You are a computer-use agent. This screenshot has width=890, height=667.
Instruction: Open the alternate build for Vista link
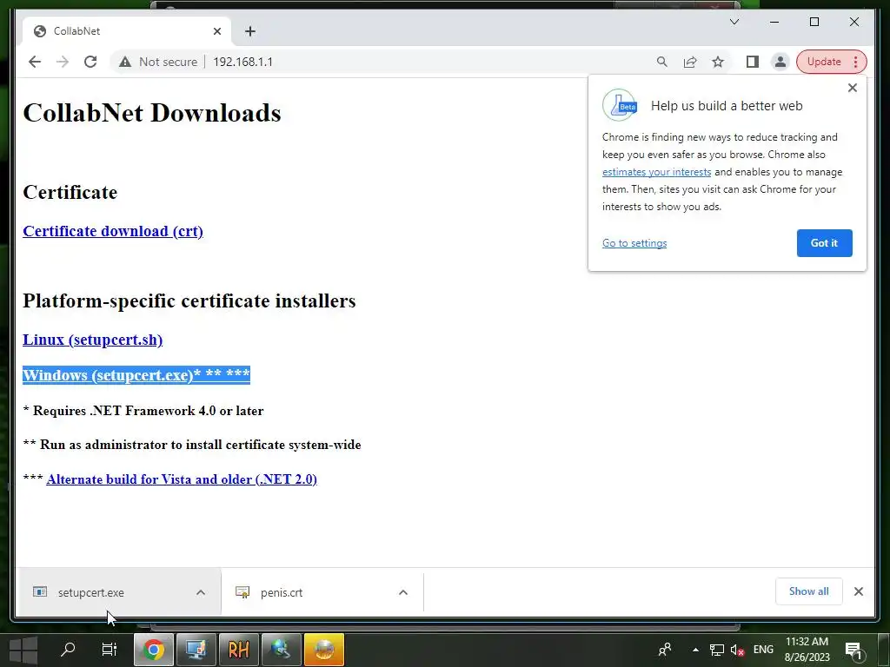click(x=182, y=479)
